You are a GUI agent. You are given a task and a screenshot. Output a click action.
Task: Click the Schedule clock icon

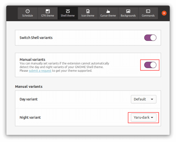point(28,11)
